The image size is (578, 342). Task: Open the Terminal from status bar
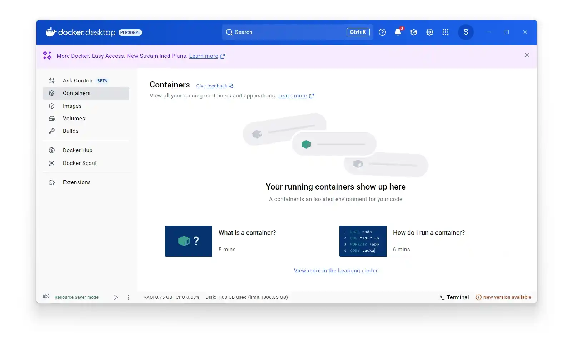tap(454, 297)
